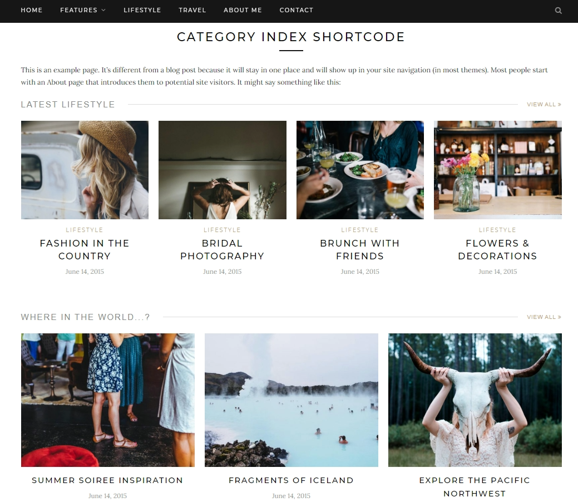
Task: Open the Lifestyle navigation menu item
Action: point(142,10)
